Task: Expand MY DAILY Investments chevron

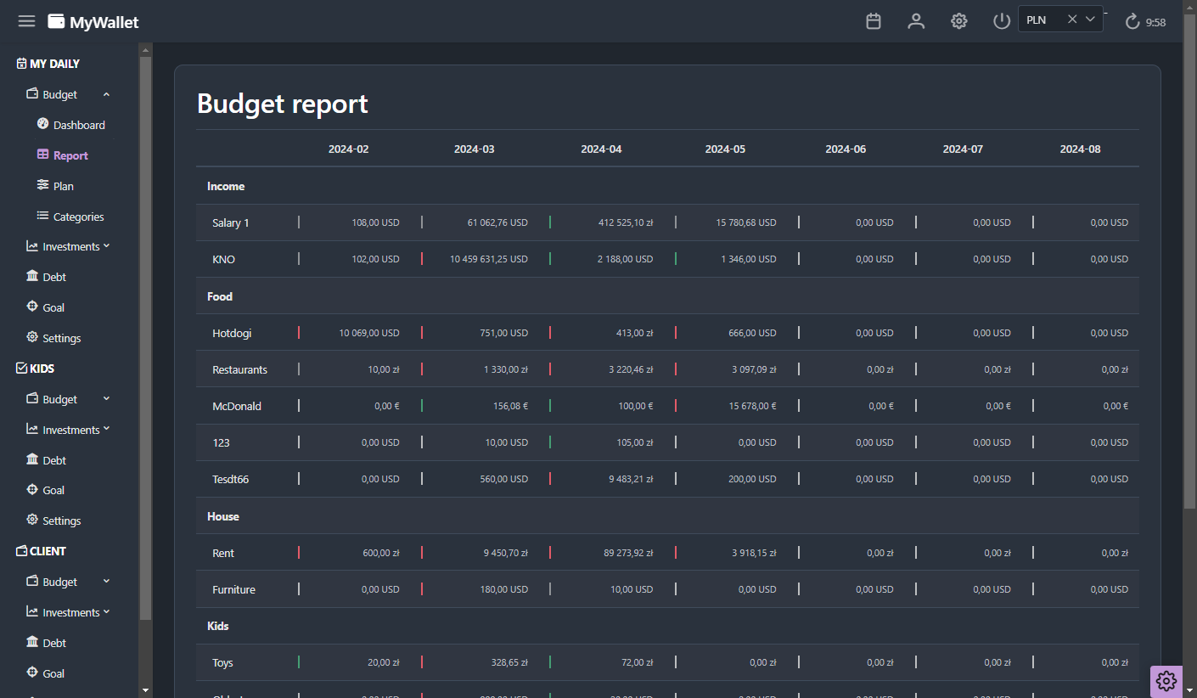Action: (106, 246)
